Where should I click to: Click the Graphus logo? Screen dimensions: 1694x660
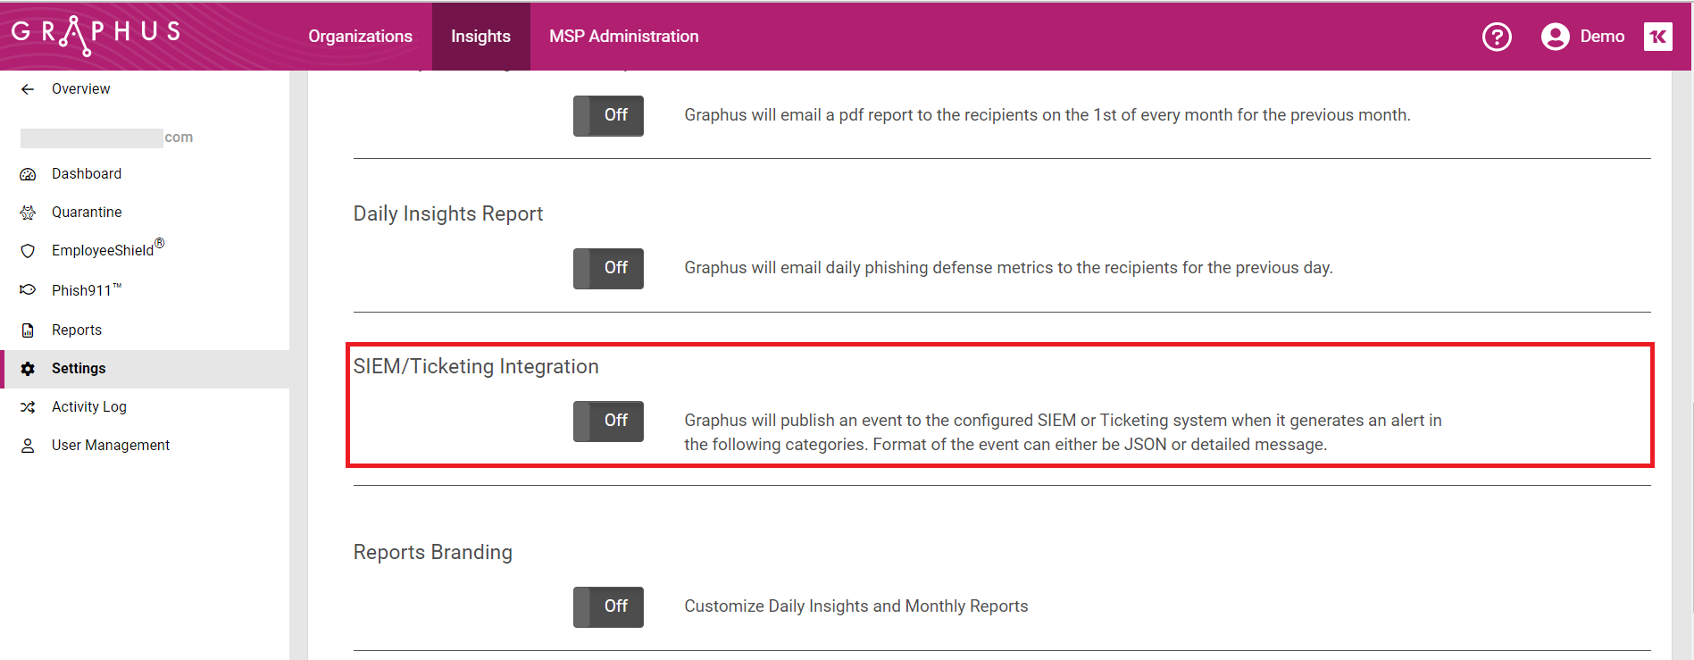click(x=96, y=35)
